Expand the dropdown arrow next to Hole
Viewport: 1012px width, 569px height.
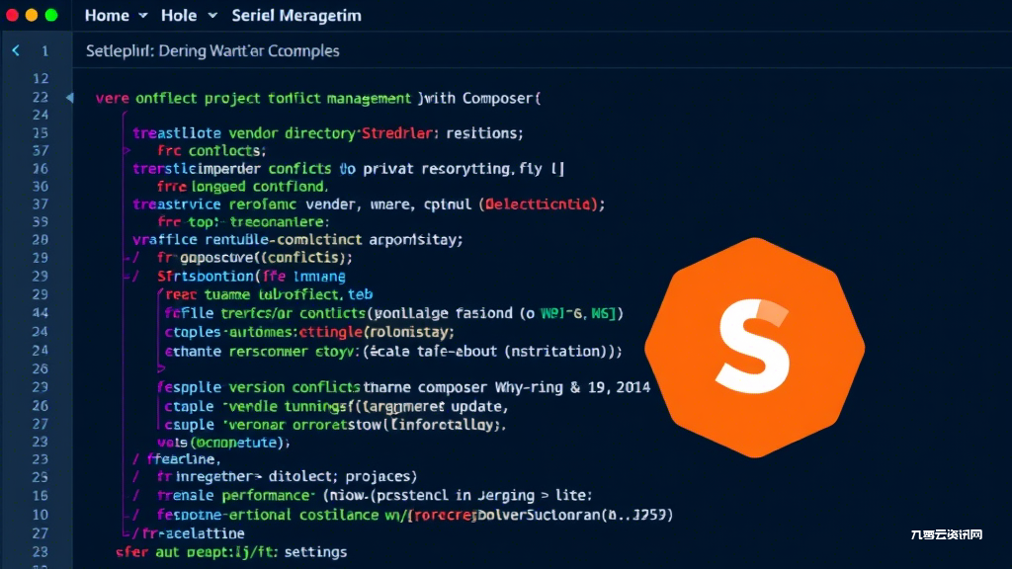click(212, 16)
